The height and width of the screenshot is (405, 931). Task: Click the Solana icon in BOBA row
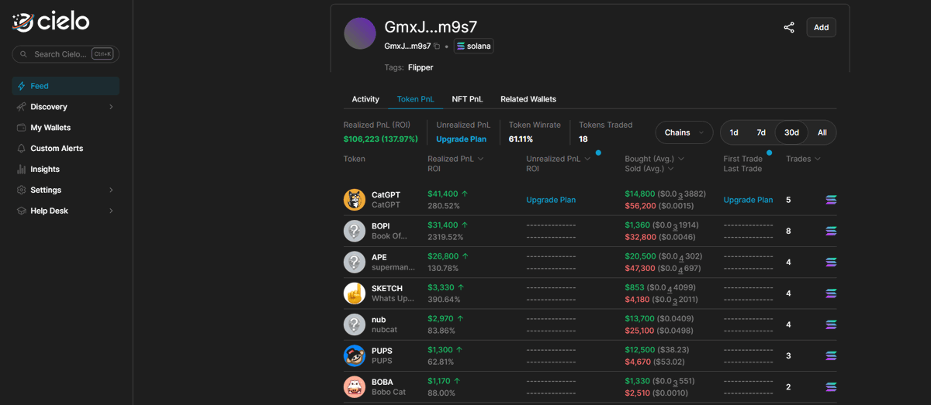coord(831,386)
